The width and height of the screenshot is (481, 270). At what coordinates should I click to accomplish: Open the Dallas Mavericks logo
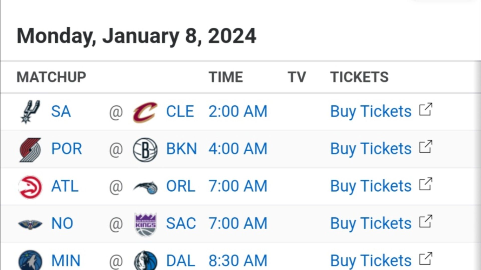click(146, 260)
